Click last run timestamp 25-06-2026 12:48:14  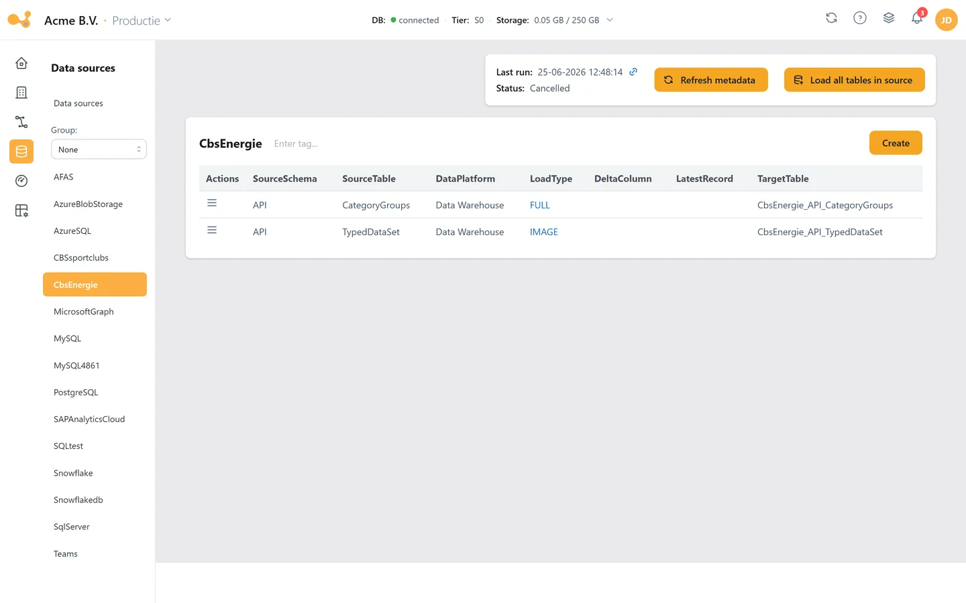(x=580, y=72)
